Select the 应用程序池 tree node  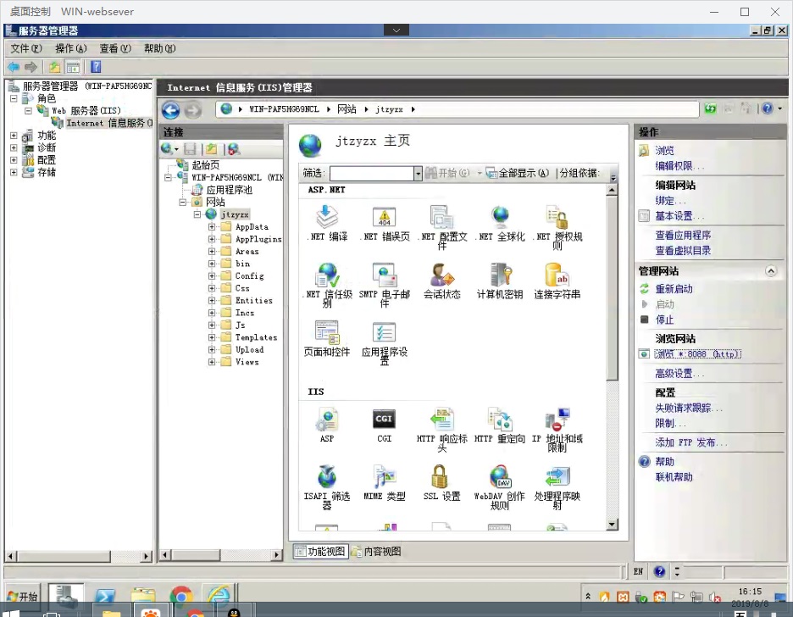[229, 190]
